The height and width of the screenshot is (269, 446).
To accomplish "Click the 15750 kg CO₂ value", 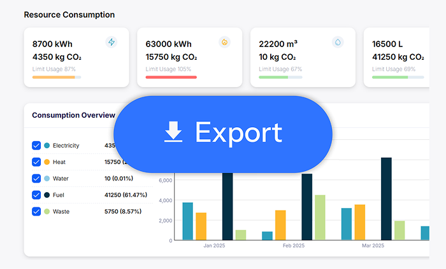I will (171, 57).
